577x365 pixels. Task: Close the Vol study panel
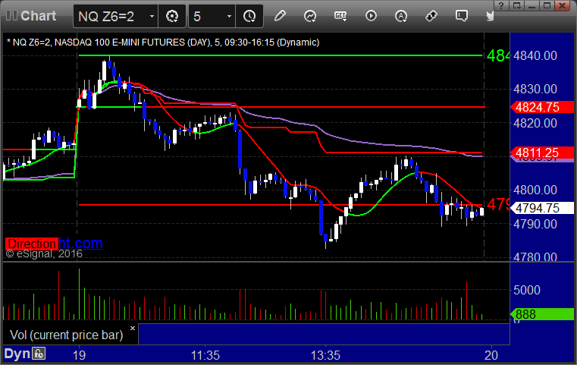click(133, 328)
